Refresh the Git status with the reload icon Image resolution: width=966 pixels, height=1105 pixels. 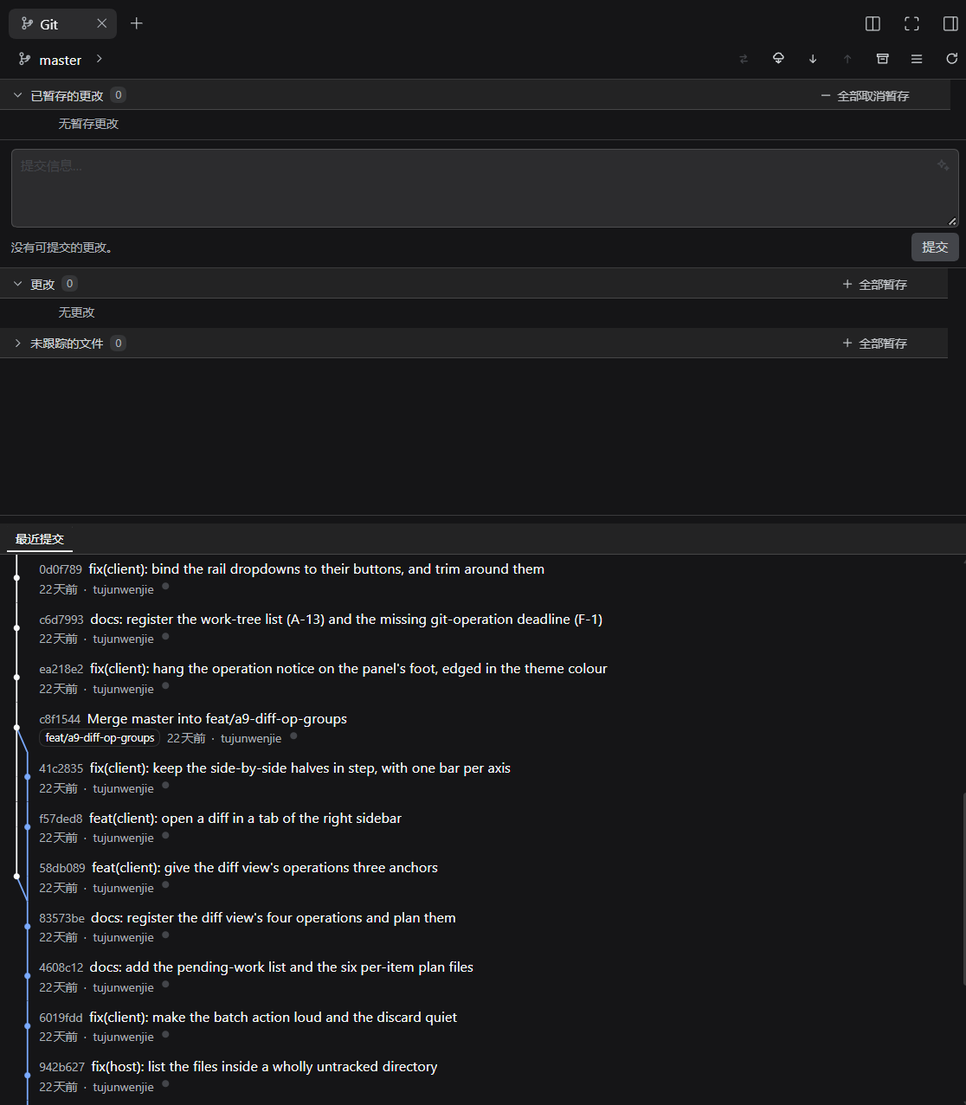coord(951,59)
